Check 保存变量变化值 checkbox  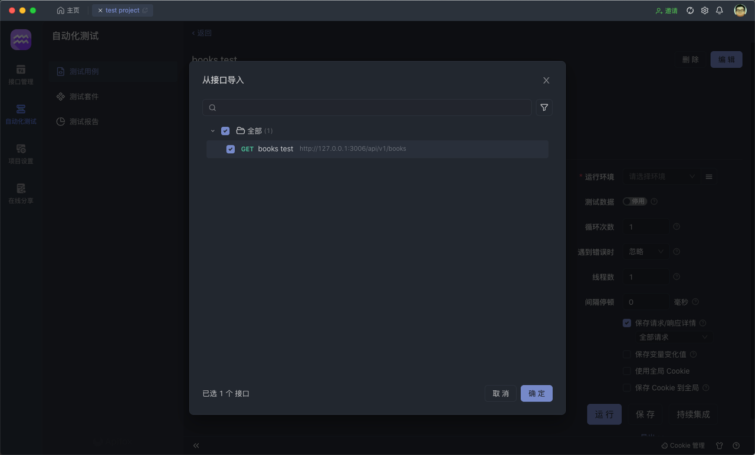[x=627, y=354]
